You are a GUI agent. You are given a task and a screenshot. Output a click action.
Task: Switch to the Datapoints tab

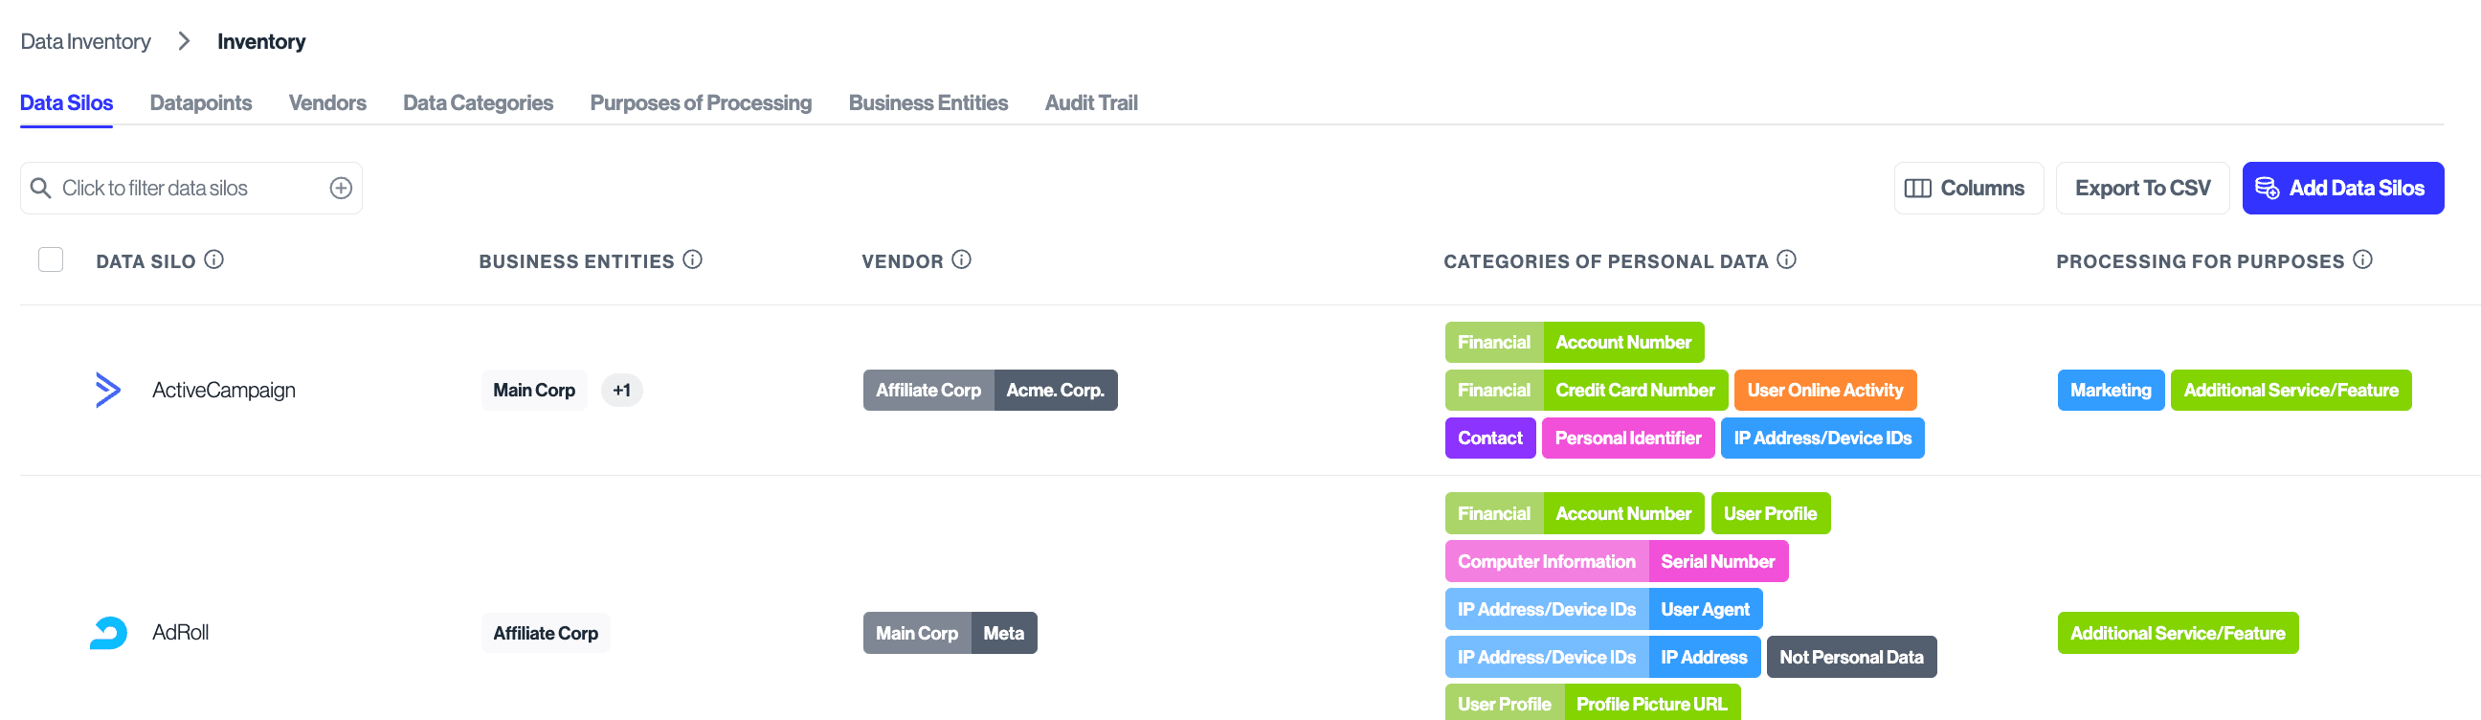[200, 103]
